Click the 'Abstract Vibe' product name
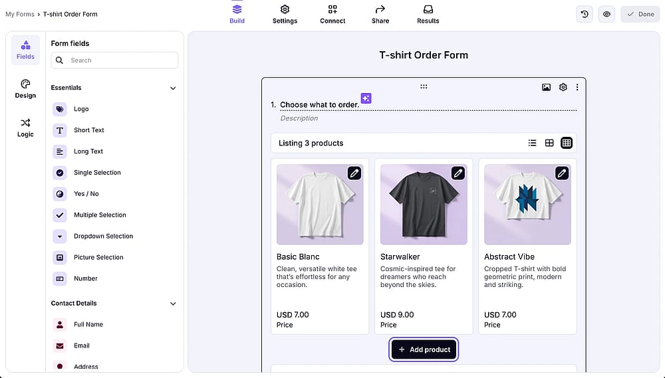 click(x=509, y=257)
